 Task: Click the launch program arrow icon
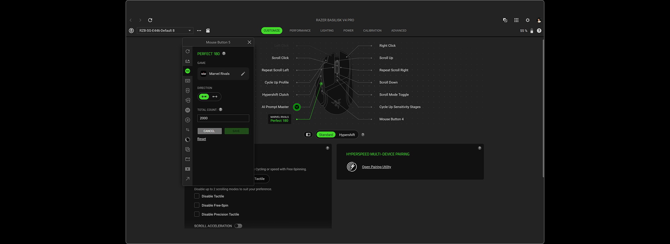(187, 179)
